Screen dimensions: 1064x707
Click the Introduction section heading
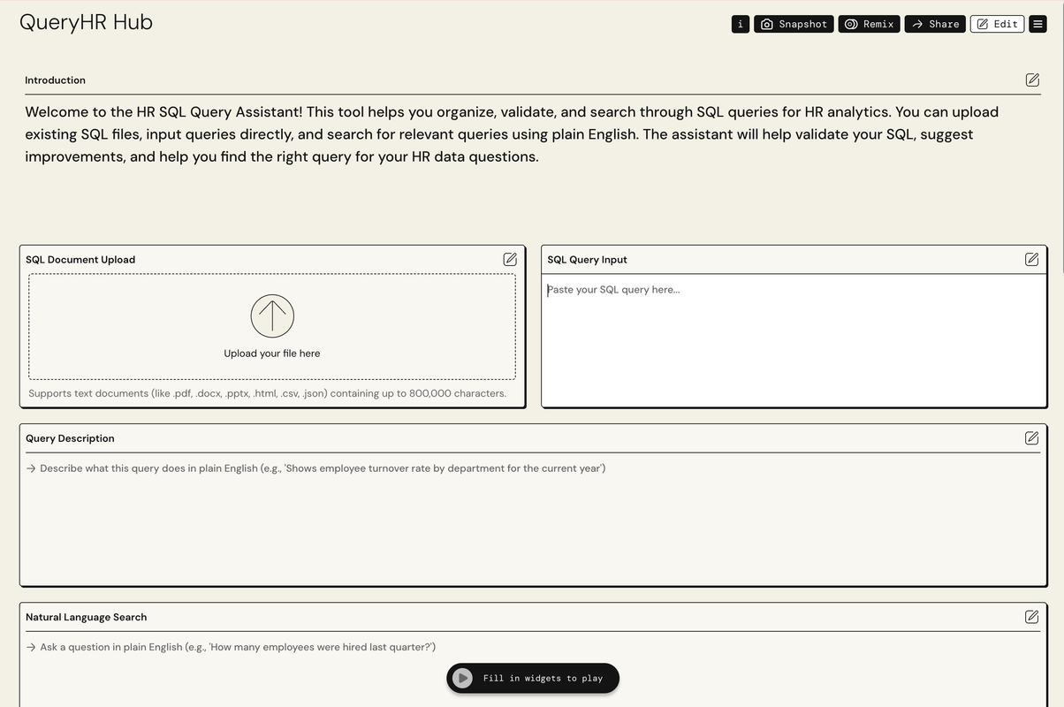55,80
